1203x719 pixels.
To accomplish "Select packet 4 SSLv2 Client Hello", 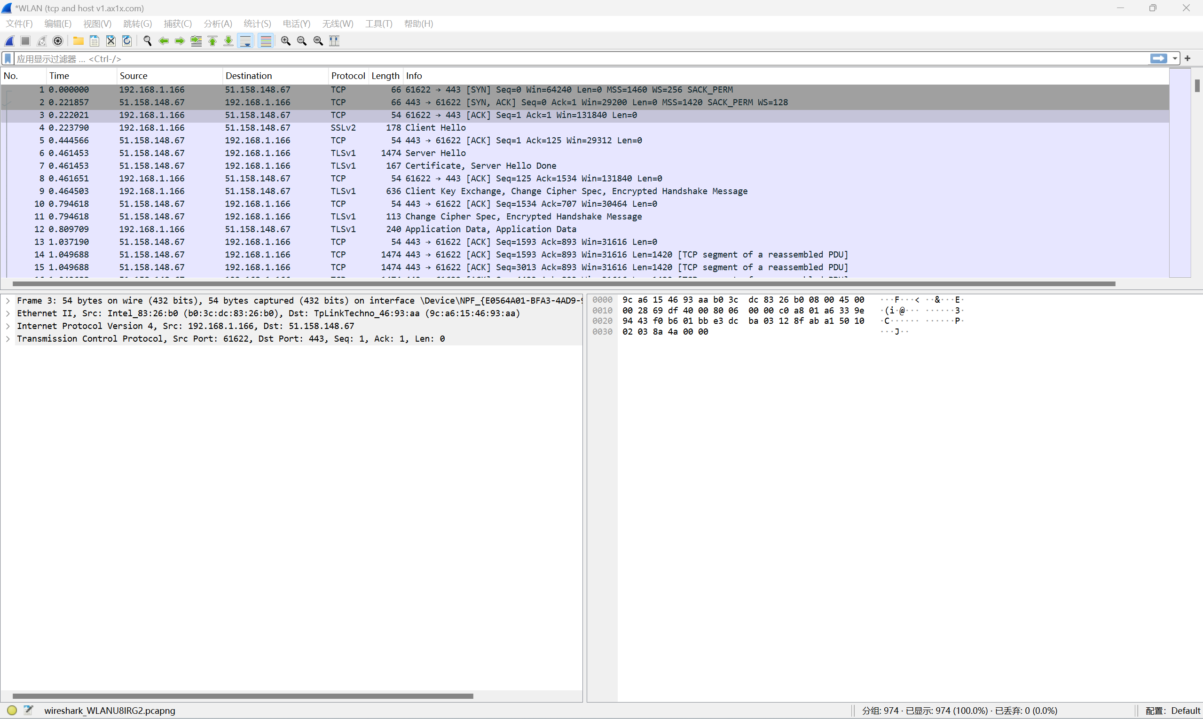I will (x=584, y=128).
